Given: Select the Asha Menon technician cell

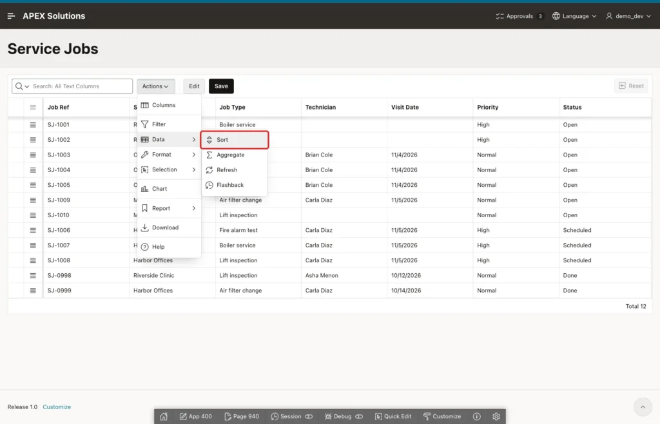Looking at the screenshot, I should pyautogui.click(x=344, y=276).
